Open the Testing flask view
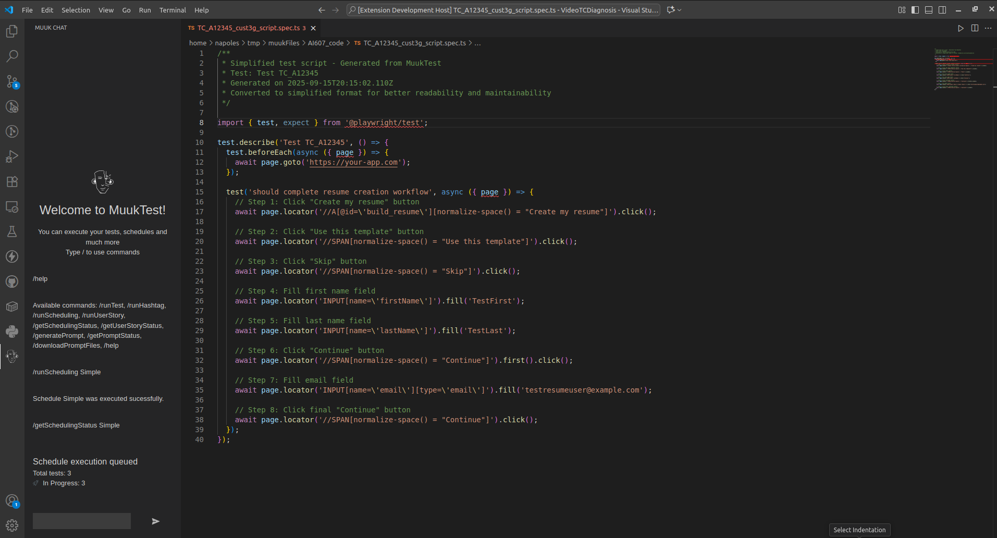Viewport: 997px width, 538px height. click(12, 231)
